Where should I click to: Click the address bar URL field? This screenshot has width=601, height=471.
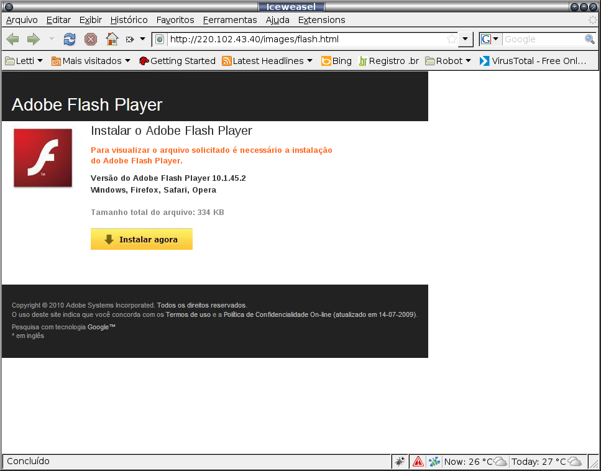[306, 39]
